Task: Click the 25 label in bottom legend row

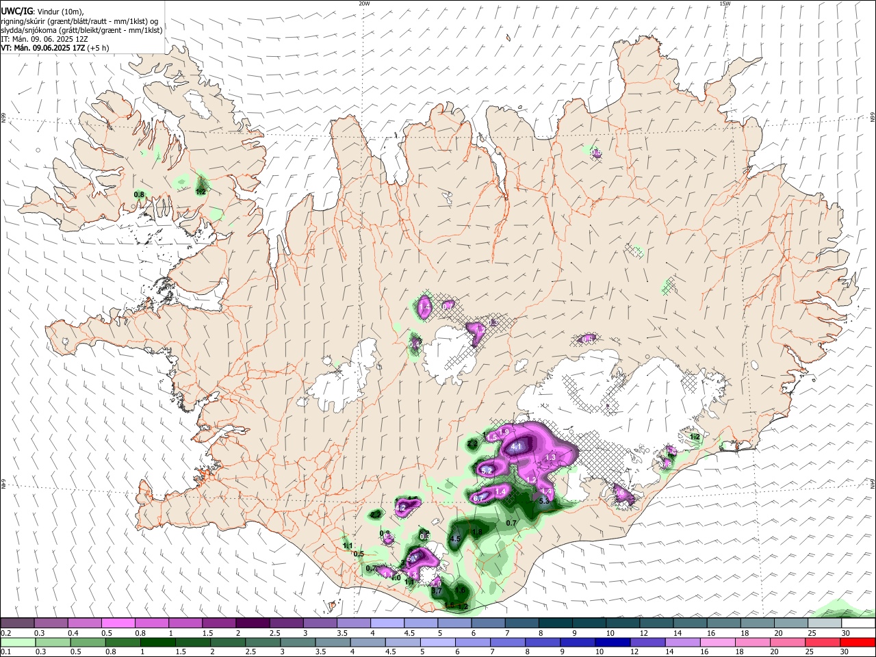Action: tap(810, 652)
